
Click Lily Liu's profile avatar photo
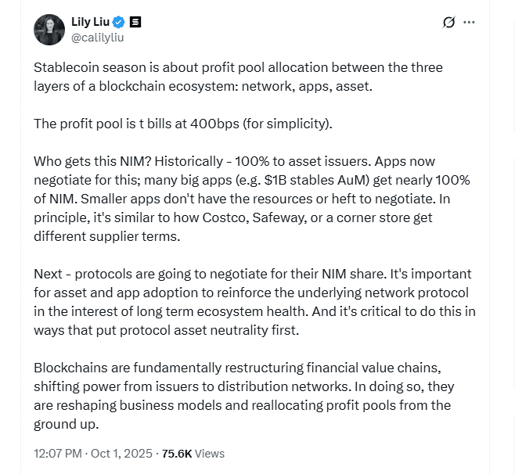[x=49, y=30]
